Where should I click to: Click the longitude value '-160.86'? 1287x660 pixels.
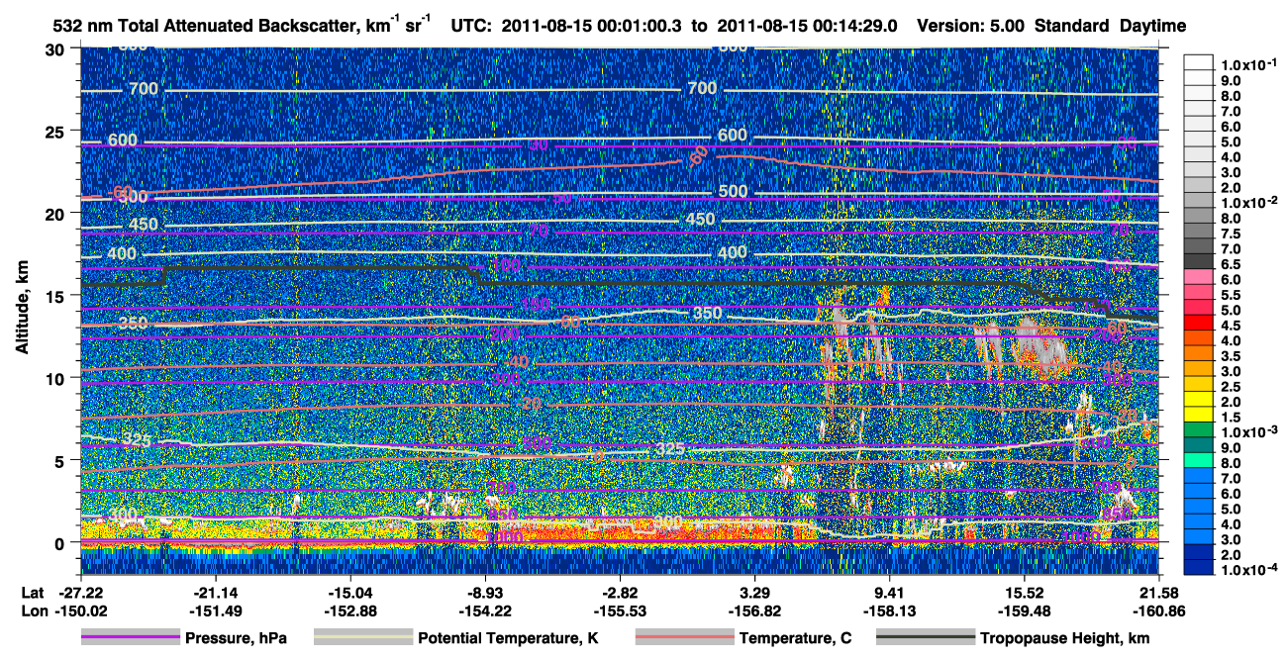coord(1158,611)
